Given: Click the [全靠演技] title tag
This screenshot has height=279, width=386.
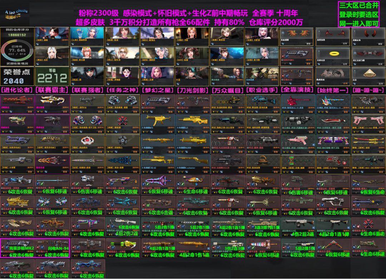Looking at the screenshot, I should (x=297, y=90).
